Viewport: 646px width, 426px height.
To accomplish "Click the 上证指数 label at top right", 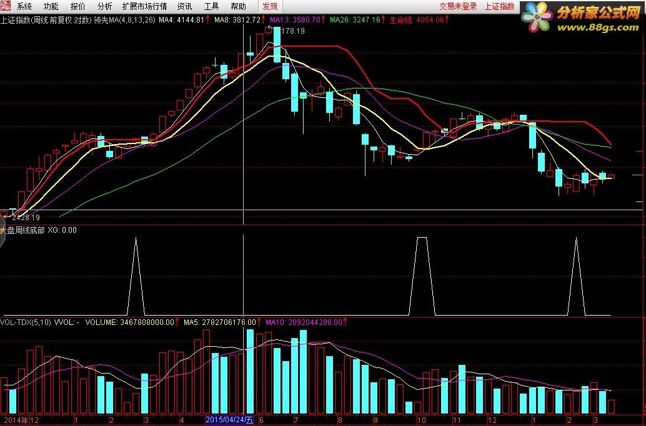I will click(499, 6).
